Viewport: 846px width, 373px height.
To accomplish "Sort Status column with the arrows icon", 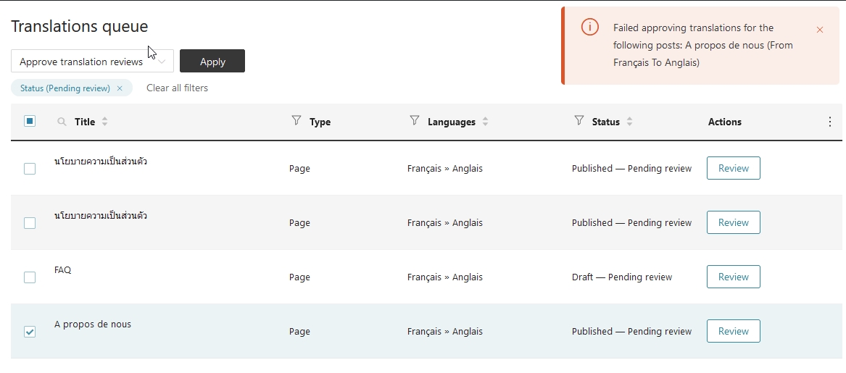I will click(629, 122).
